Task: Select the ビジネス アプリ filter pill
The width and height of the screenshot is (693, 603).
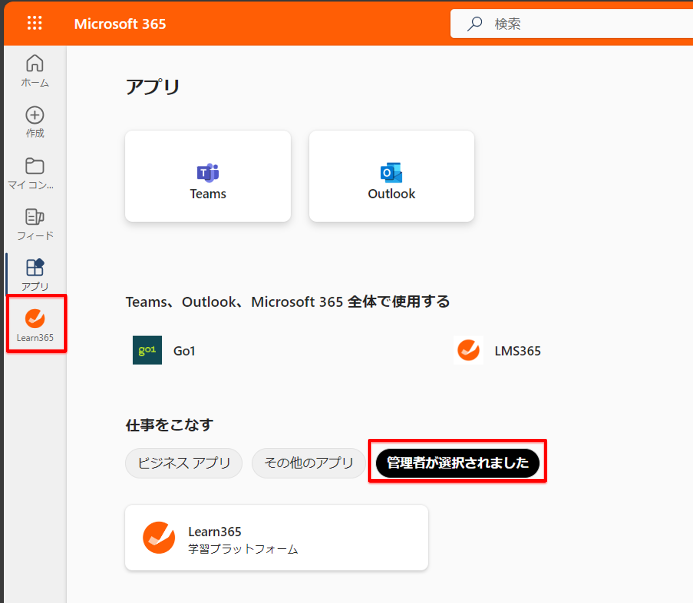Action: (184, 463)
